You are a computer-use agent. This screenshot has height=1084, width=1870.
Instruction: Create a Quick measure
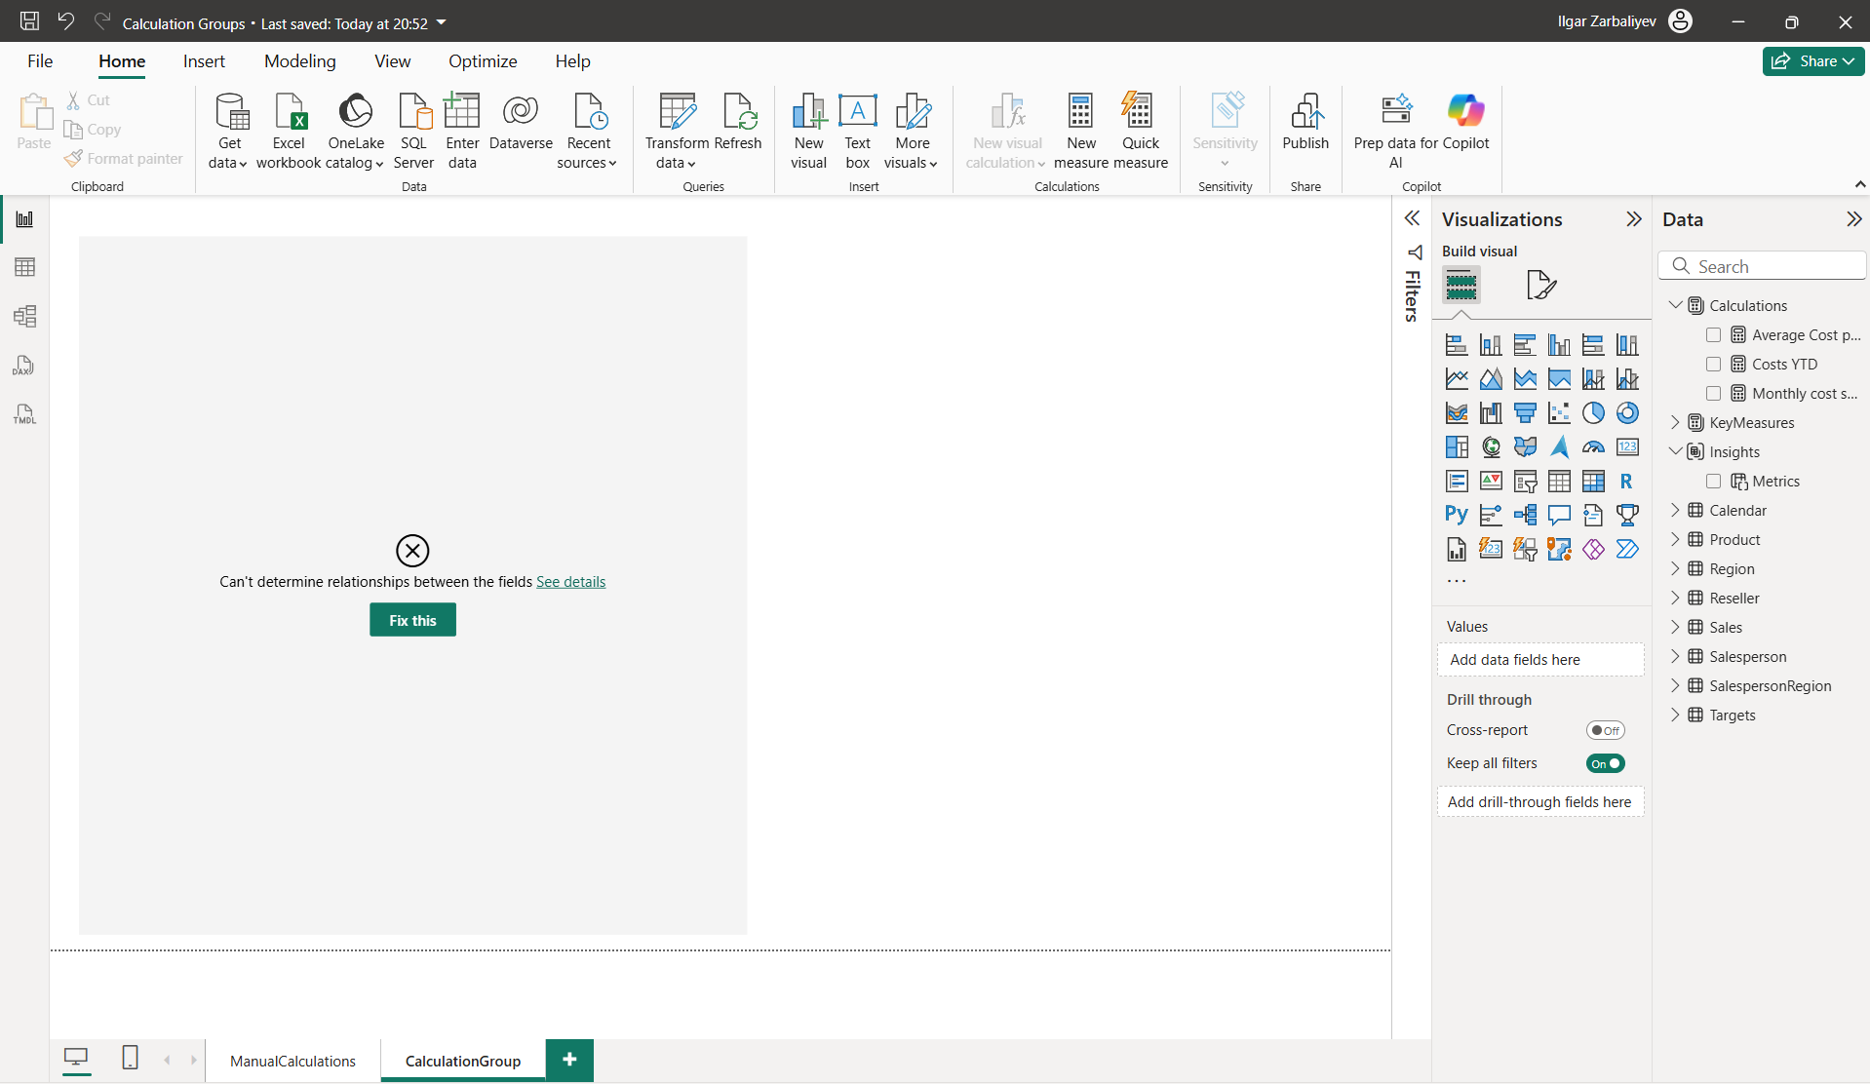coord(1140,132)
